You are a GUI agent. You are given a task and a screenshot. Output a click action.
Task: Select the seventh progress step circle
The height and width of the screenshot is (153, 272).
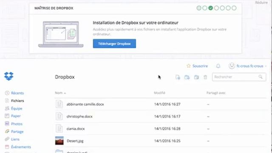click(234, 8)
